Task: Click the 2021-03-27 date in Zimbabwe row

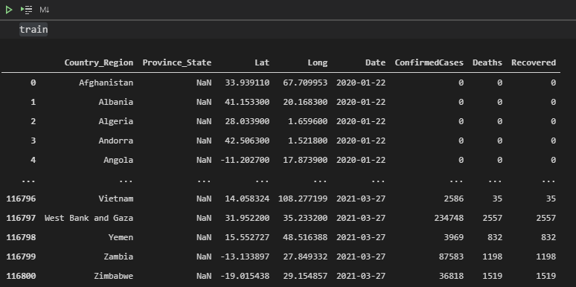Action: coord(361,276)
